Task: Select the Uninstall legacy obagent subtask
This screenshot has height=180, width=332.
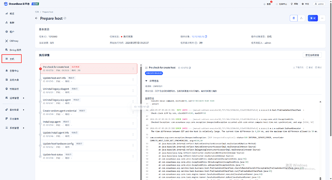Action: pos(89,90)
